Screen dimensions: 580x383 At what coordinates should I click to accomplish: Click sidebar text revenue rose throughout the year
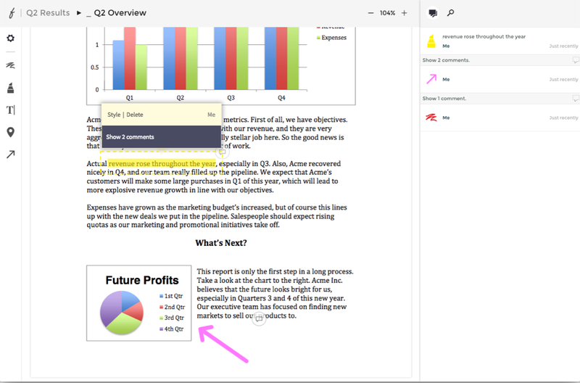click(x=484, y=37)
